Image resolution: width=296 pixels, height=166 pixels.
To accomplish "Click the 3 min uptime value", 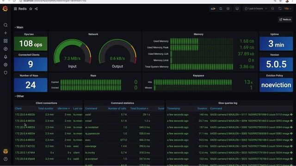I will (x=276, y=44).
